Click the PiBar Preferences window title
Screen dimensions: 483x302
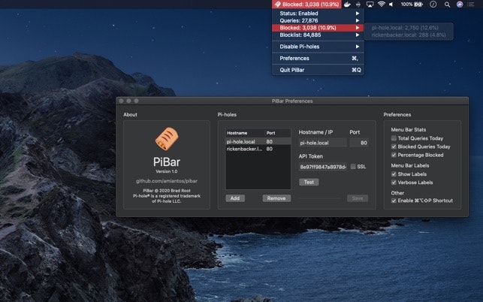(292, 101)
